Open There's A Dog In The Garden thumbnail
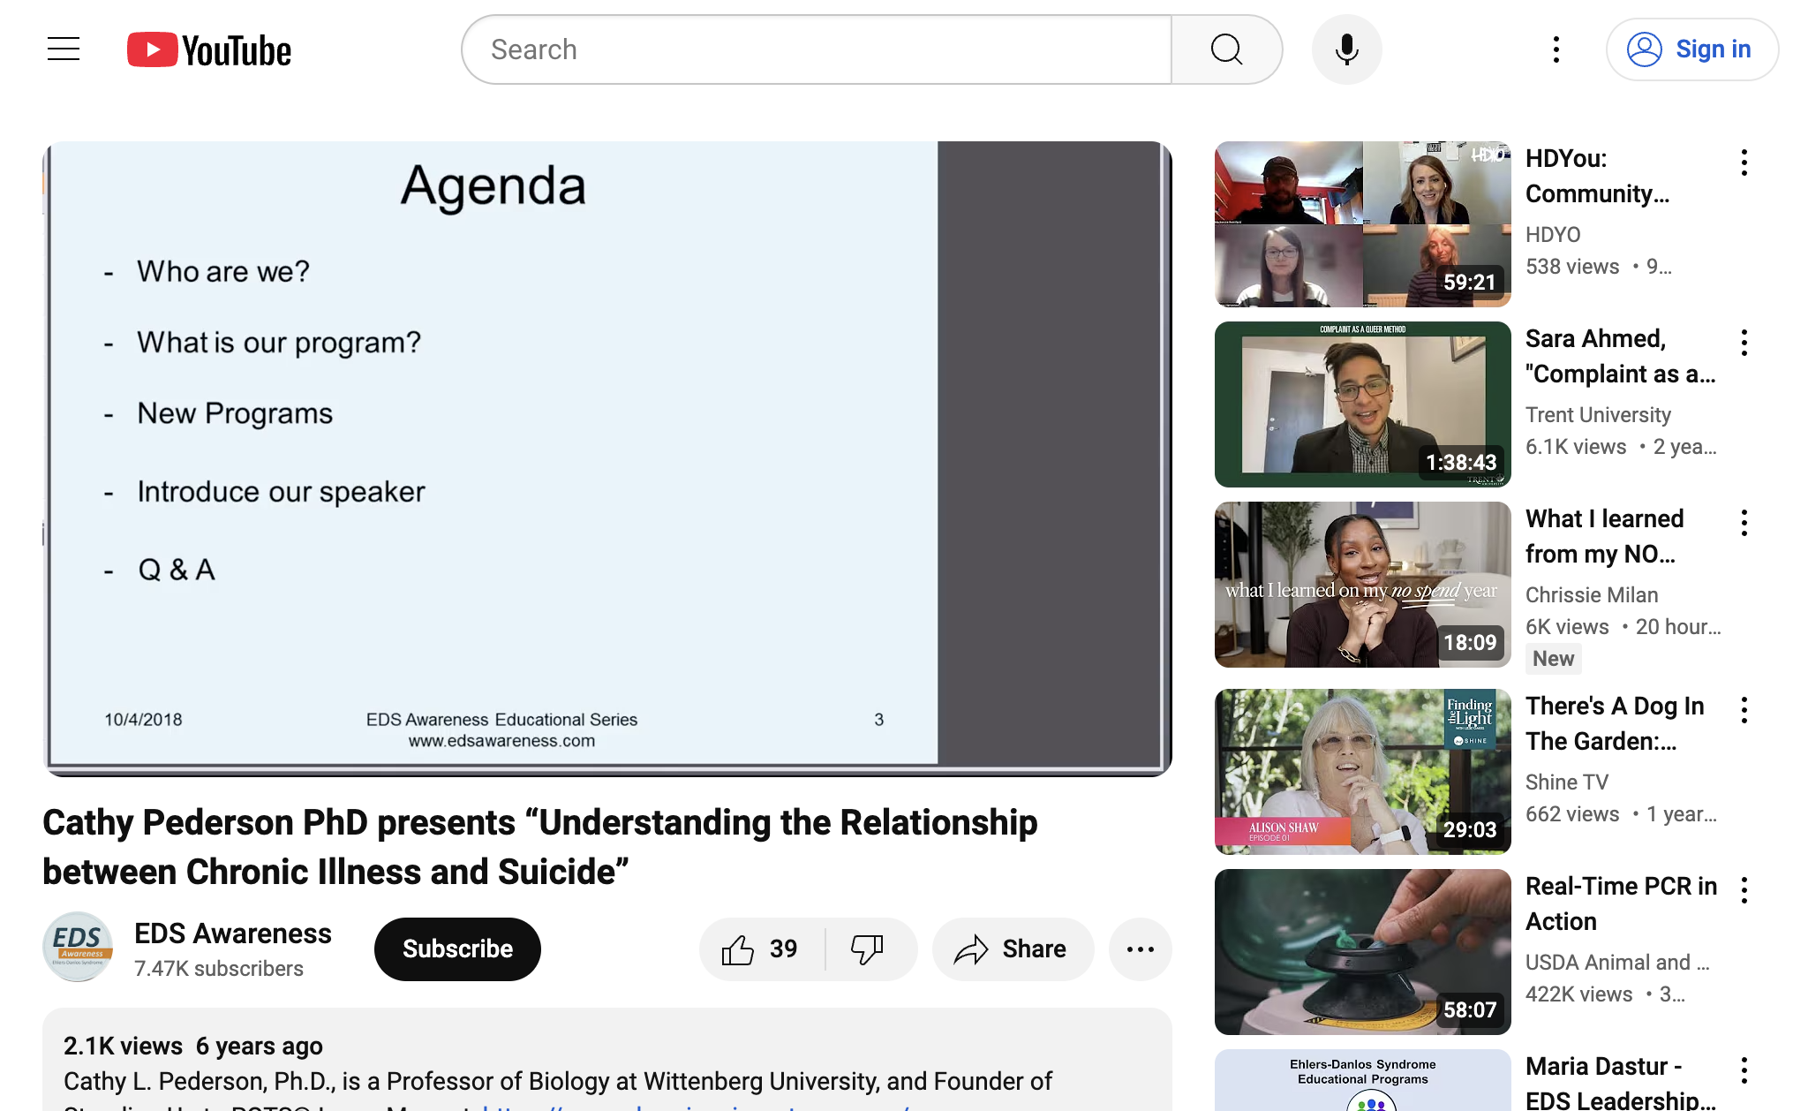 tap(1363, 772)
